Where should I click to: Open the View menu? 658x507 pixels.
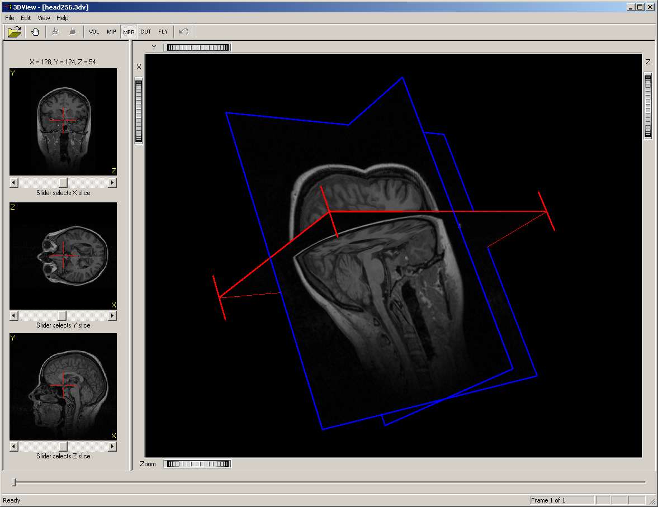tap(44, 18)
